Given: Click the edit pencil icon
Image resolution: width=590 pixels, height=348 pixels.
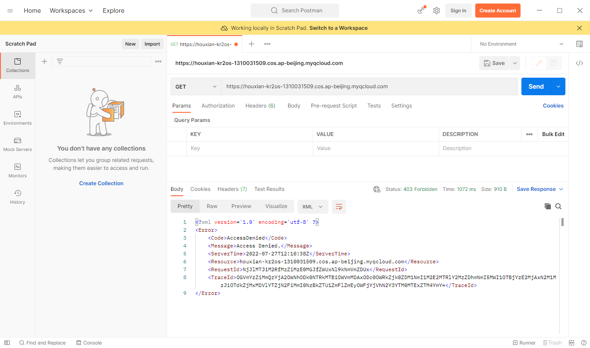Looking at the screenshot, I should [538, 63].
